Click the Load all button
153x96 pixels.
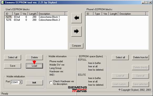click(120, 76)
